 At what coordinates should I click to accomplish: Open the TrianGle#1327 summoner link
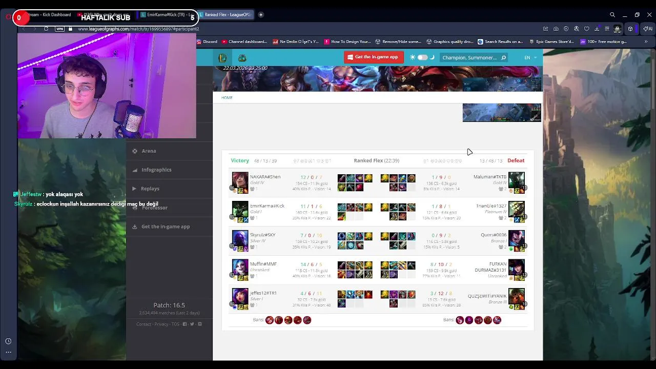pyautogui.click(x=491, y=206)
